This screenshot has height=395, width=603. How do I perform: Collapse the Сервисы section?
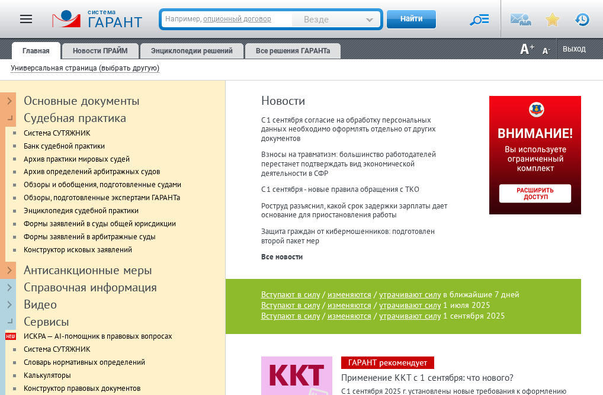pyautogui.click(x=9, y=322)
